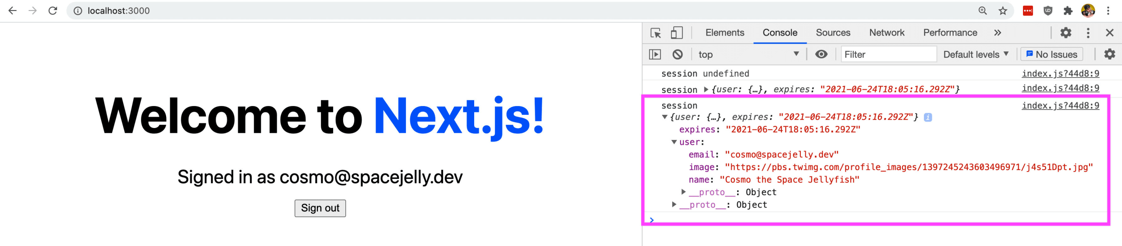Click the zoom magnifier icon in address bar

coord(983,11)
